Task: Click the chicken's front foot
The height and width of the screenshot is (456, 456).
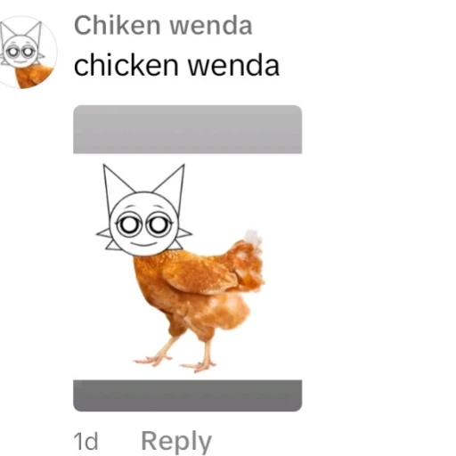Action: point(152,360)
